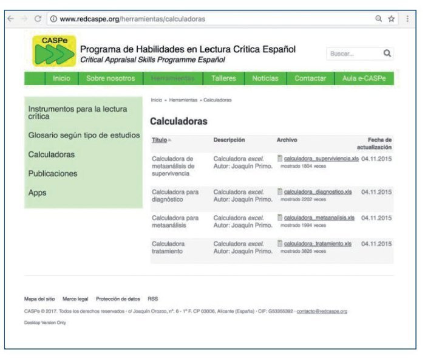
Task: Click the file icon beside calculadora_tratamiento.xls
Action: pos(280,244)
